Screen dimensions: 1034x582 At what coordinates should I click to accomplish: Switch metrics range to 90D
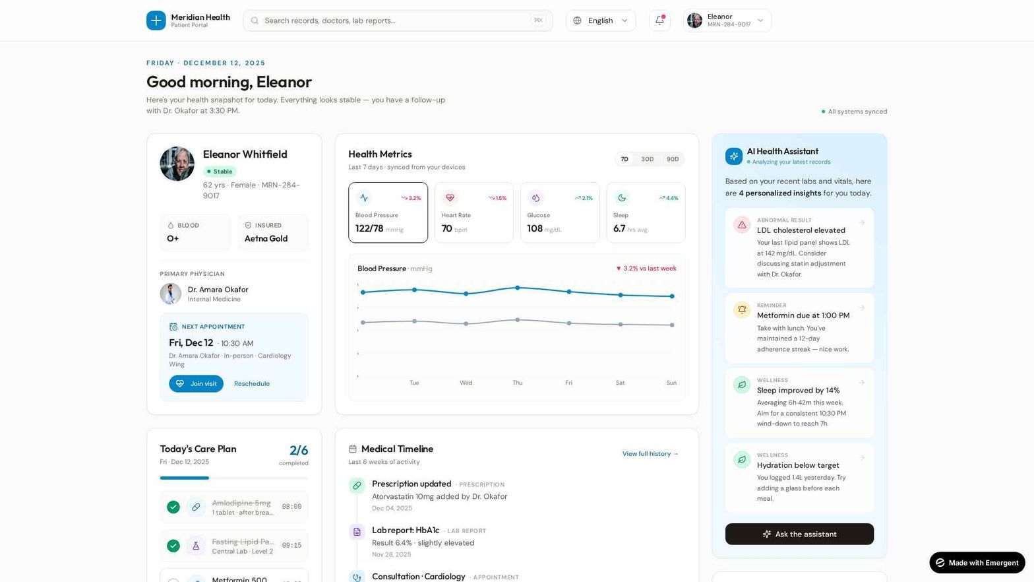click(673, 159)
